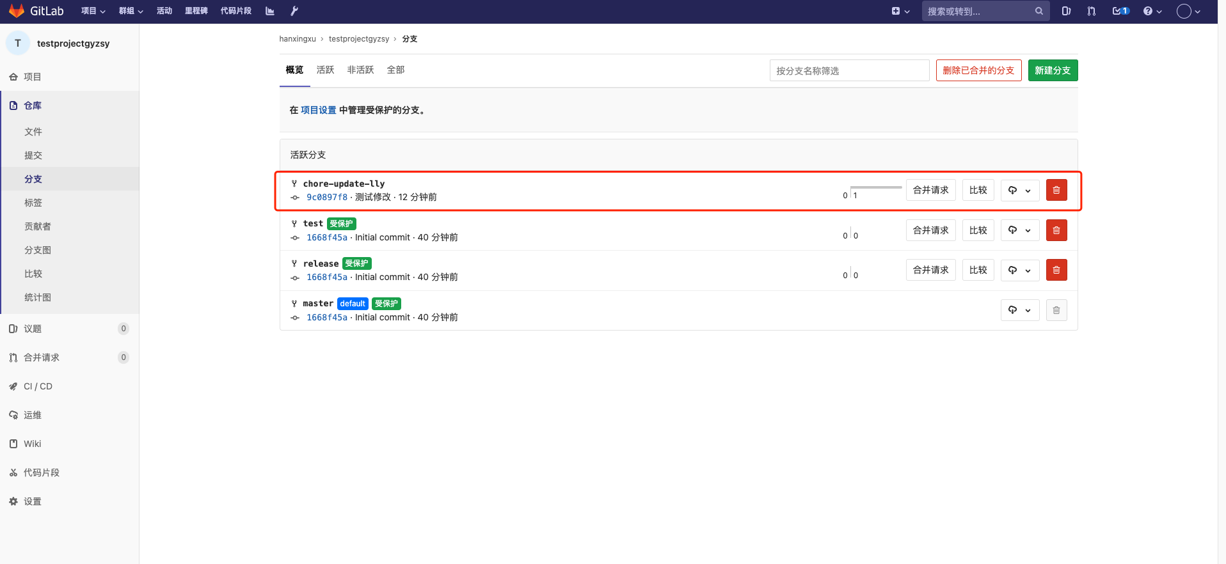Switch to the 活跃 tab

click(x=326, y=70)
